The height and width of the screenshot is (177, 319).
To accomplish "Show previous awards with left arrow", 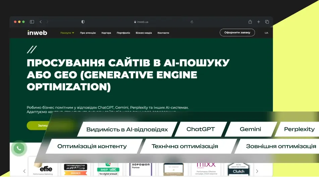I will click(24, 171).
